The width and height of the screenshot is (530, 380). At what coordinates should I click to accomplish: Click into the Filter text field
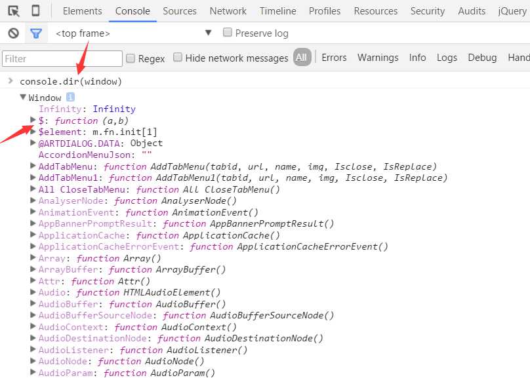coord(62,58)
